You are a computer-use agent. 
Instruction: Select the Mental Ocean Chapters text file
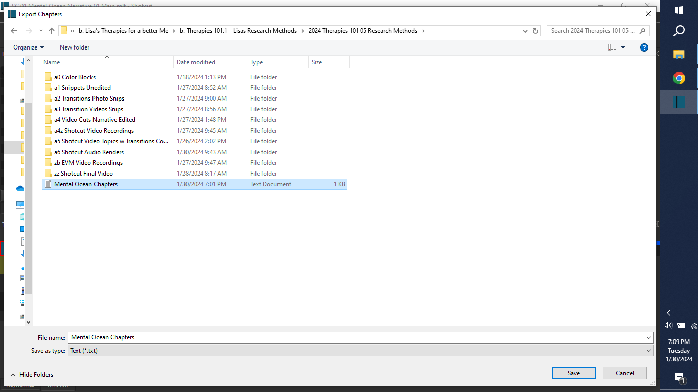tap(86, 184)
